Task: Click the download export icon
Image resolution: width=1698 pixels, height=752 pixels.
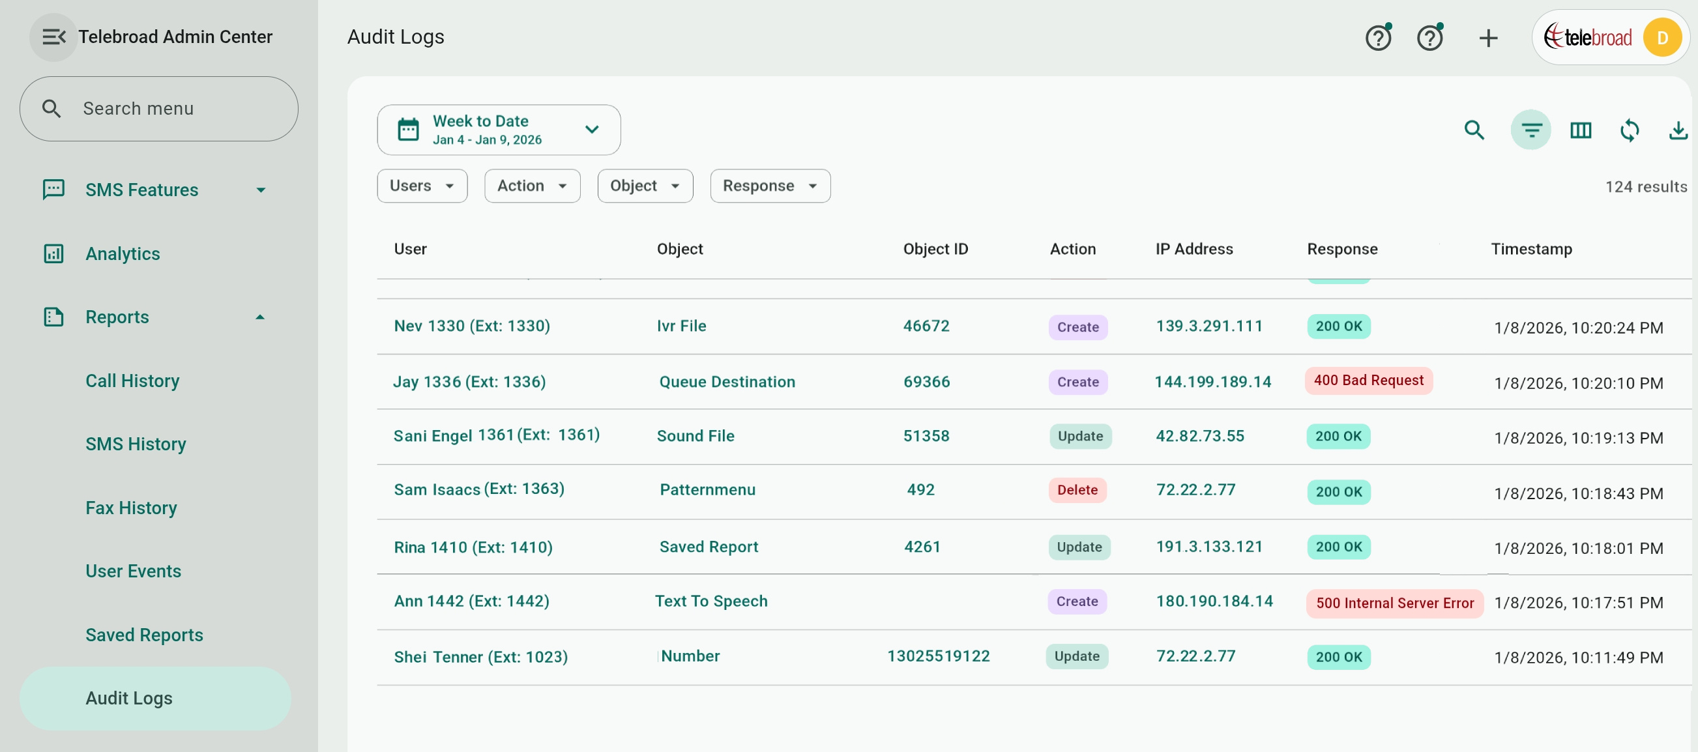Action: [1678, 130]
